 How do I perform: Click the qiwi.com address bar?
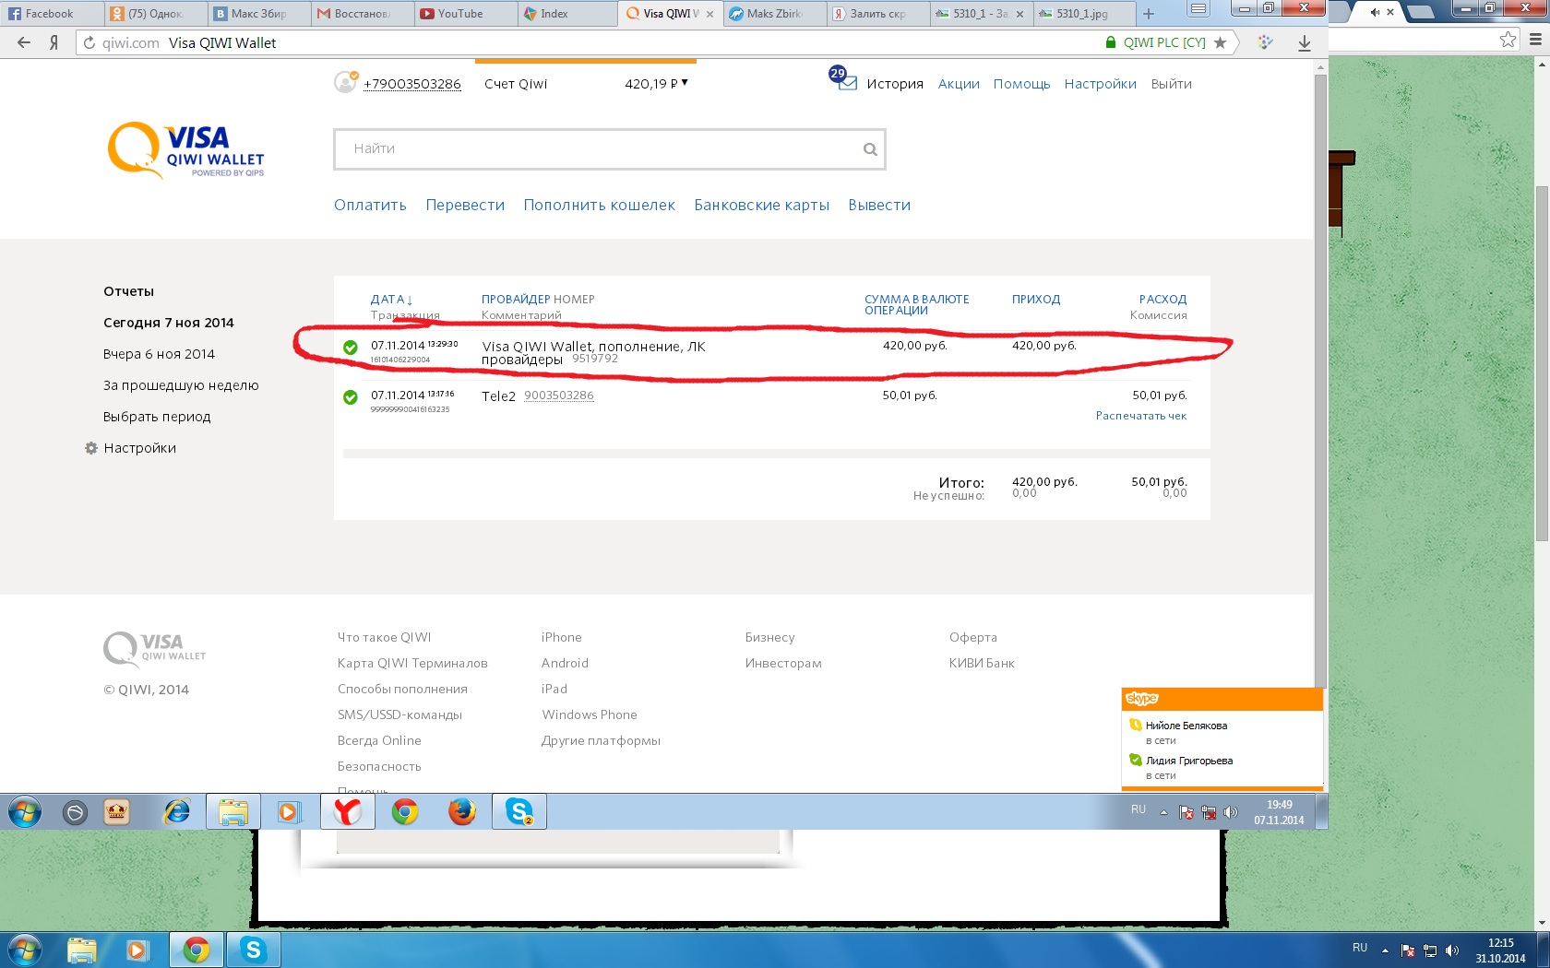[590, 42]
